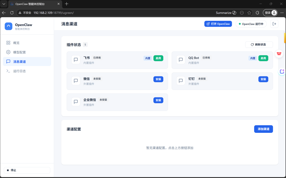Open a new browser tab

(66, 4)
